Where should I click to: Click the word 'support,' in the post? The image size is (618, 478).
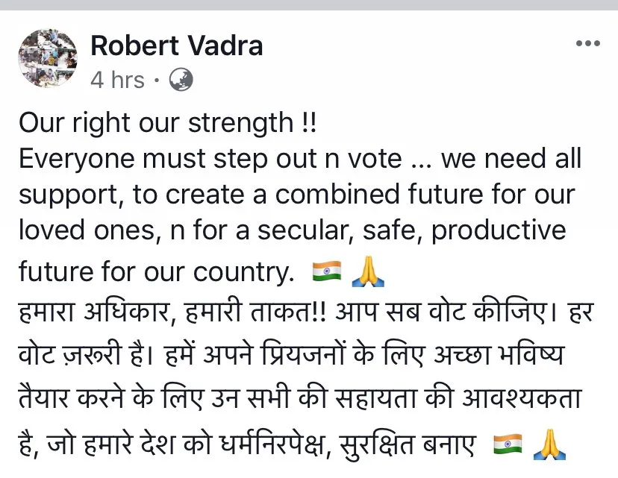(69, 195)
